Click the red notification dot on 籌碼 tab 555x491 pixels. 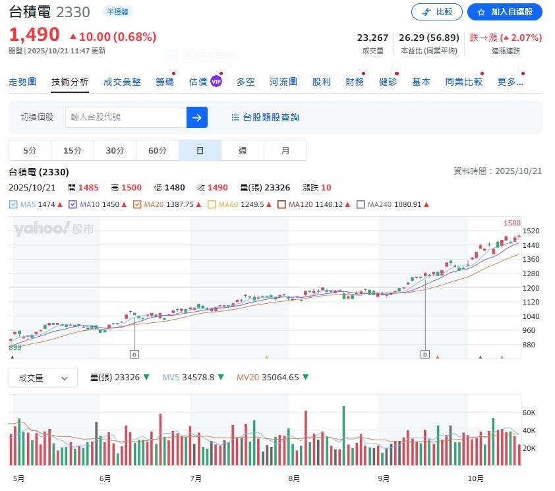click(173, 74)
